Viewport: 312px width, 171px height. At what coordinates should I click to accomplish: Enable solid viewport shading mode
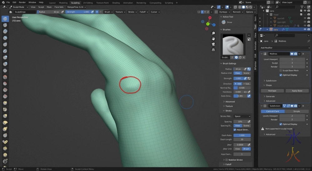tap(243, 7)
